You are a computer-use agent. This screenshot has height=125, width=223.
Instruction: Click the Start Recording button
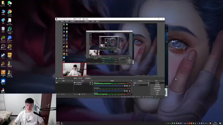[157, 85]
